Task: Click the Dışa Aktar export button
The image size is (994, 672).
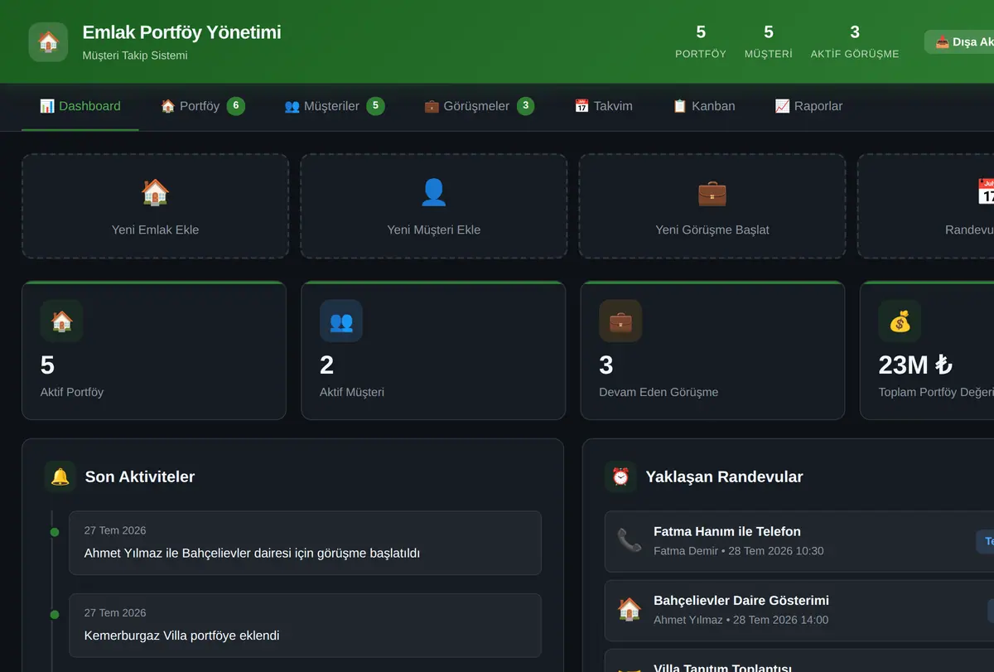Action: (x=961, y=42)
